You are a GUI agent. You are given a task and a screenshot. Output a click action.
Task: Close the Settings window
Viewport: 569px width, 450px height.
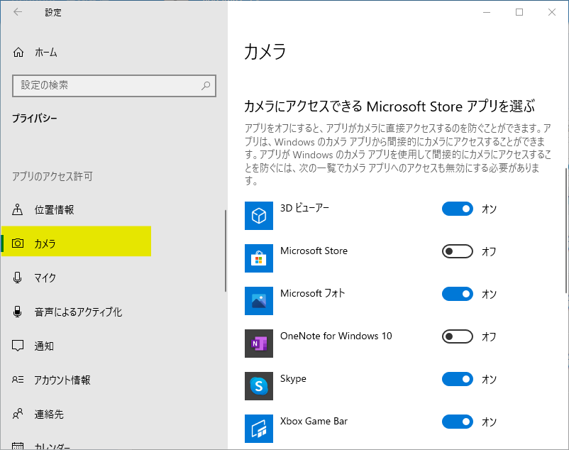551,12
